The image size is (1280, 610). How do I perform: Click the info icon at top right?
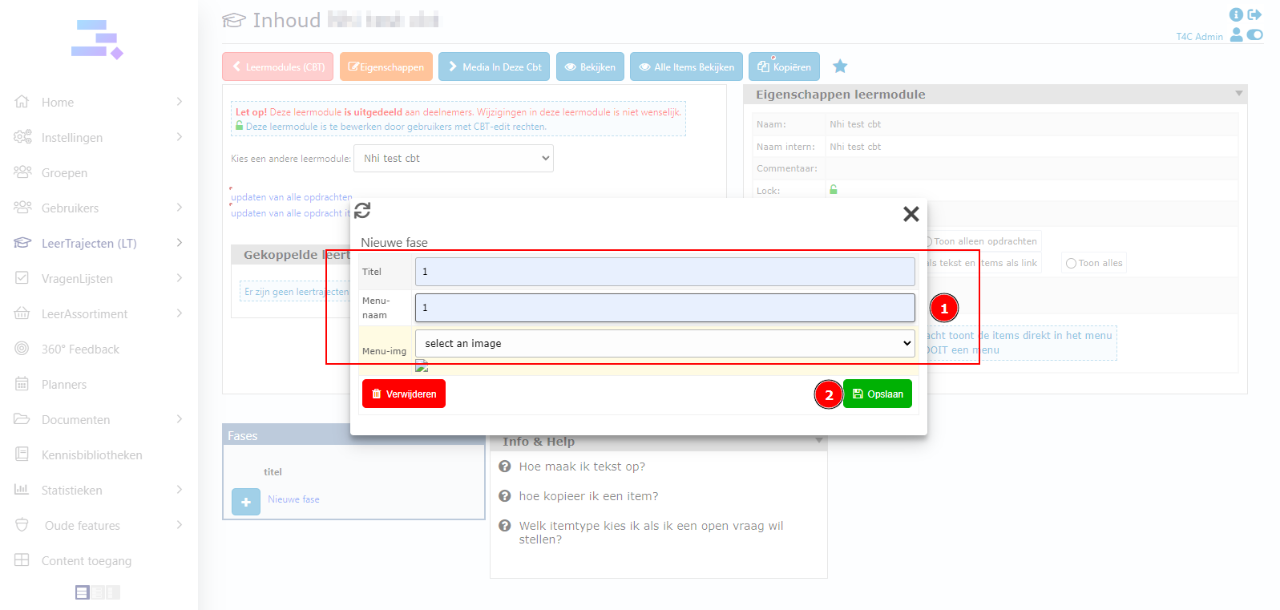click(x=1236, y=14)
